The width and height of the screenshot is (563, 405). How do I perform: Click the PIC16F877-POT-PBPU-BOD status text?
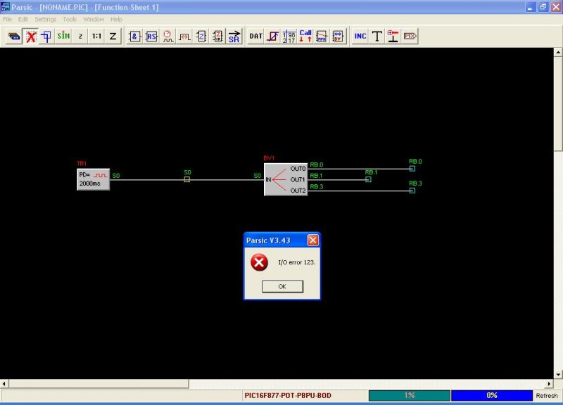click(x=288, y=395)
